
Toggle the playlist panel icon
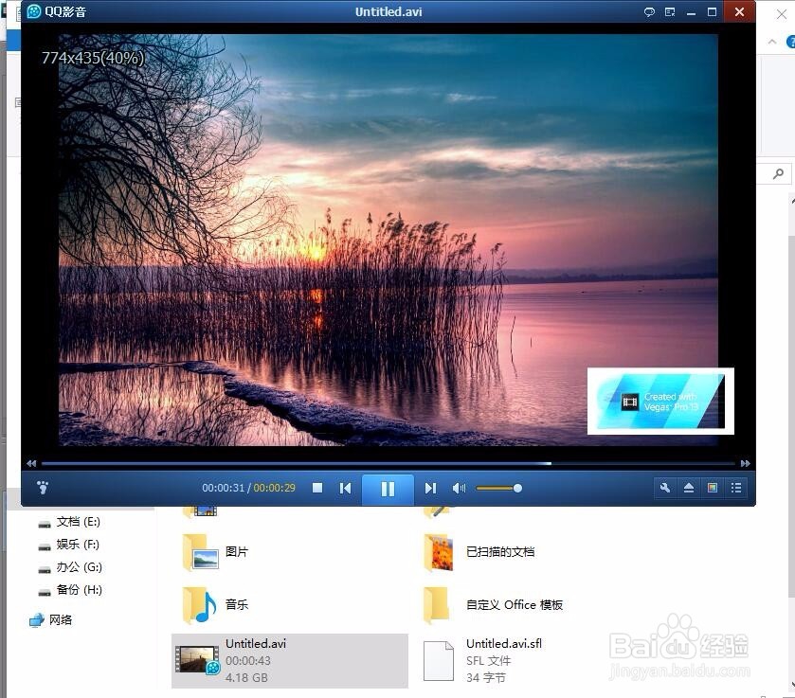point(736,488)
